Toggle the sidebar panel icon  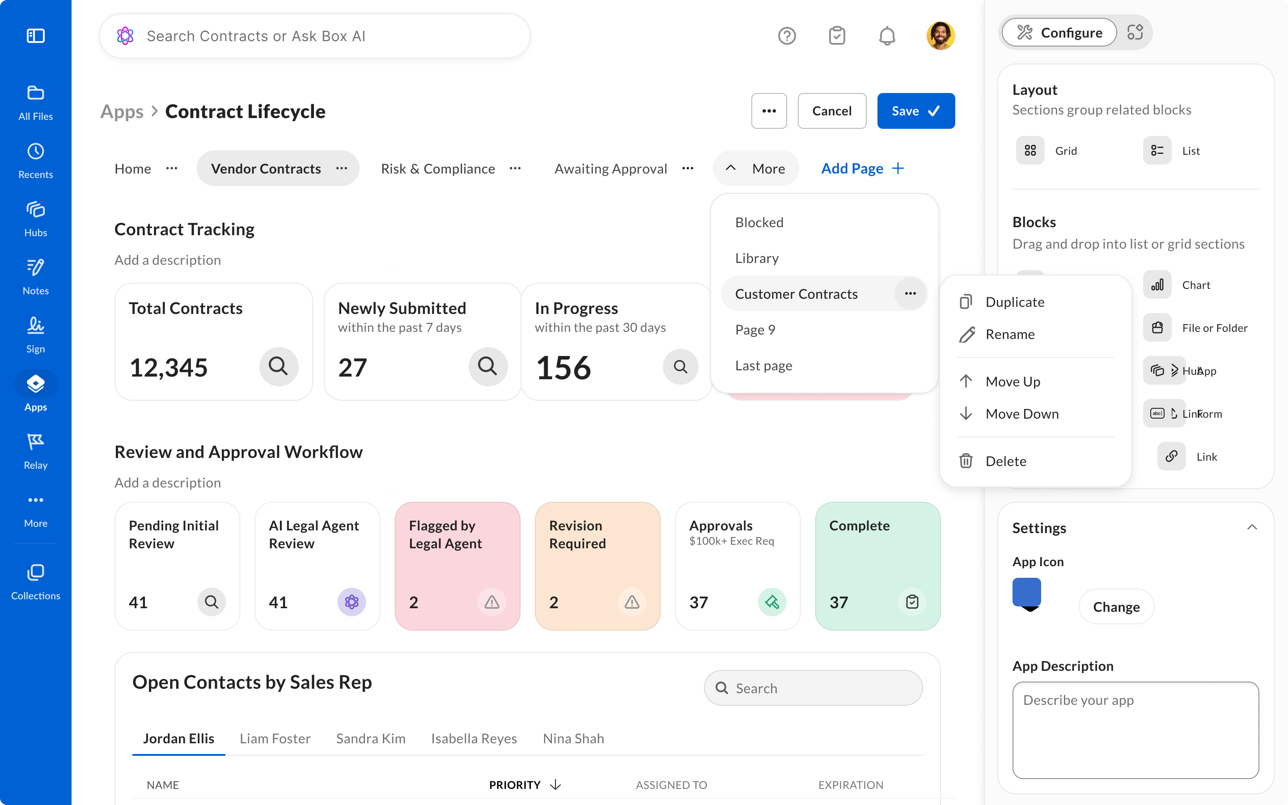tap(36, 36)
